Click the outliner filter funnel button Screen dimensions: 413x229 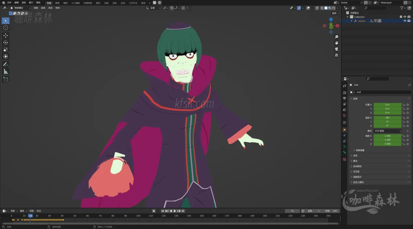coord(402,8)
